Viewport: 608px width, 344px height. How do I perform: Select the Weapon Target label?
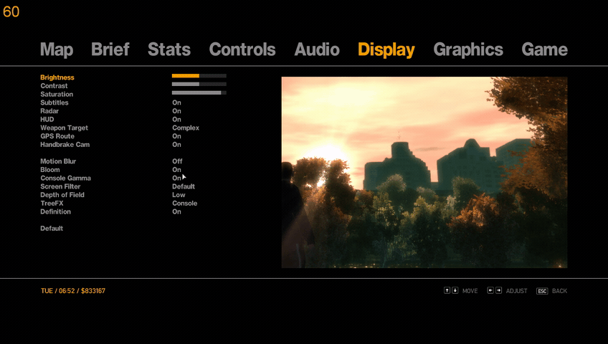pos(64,128)
